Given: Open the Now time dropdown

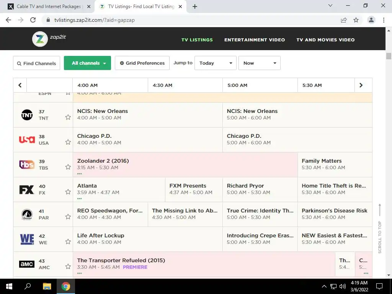Looking at the screenshot, I should pos(260,63).
